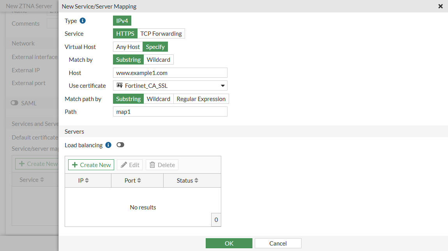The image size is (448, 251).
Task: Close the New Service/Server Mapping dialog
Action: pos(441,6)
